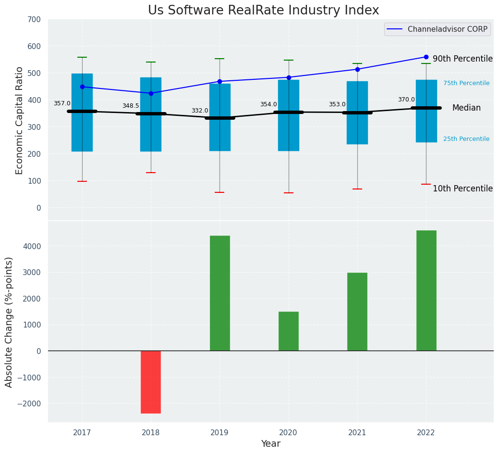Image resolution: width=499 pixels, height=453 pixels.
Task: Click the Median annotation text
Action: 466,108
